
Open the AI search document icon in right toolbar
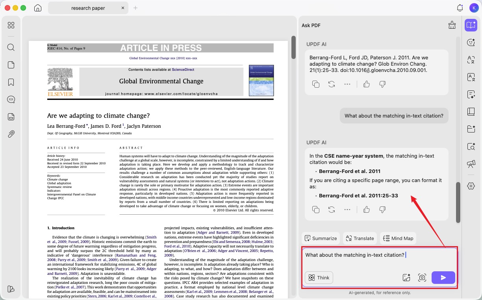(471, 147)
